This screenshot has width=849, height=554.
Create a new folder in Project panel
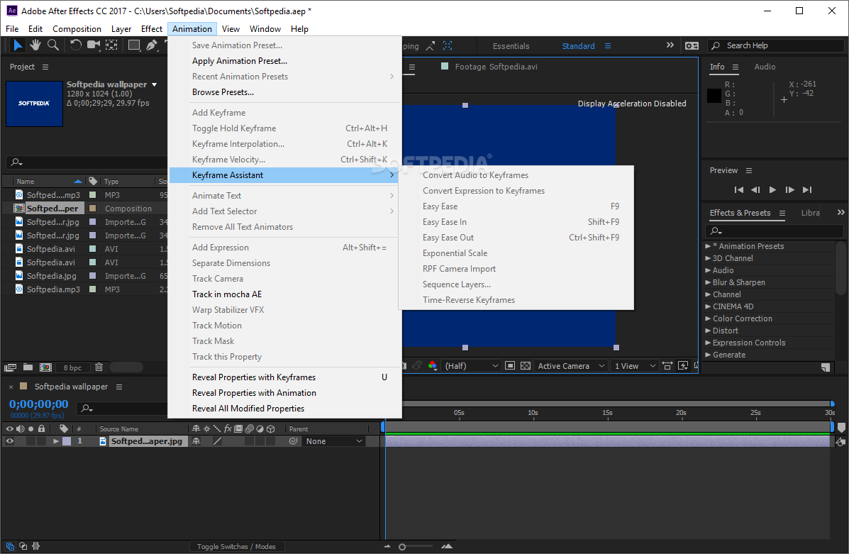(28, 367)
